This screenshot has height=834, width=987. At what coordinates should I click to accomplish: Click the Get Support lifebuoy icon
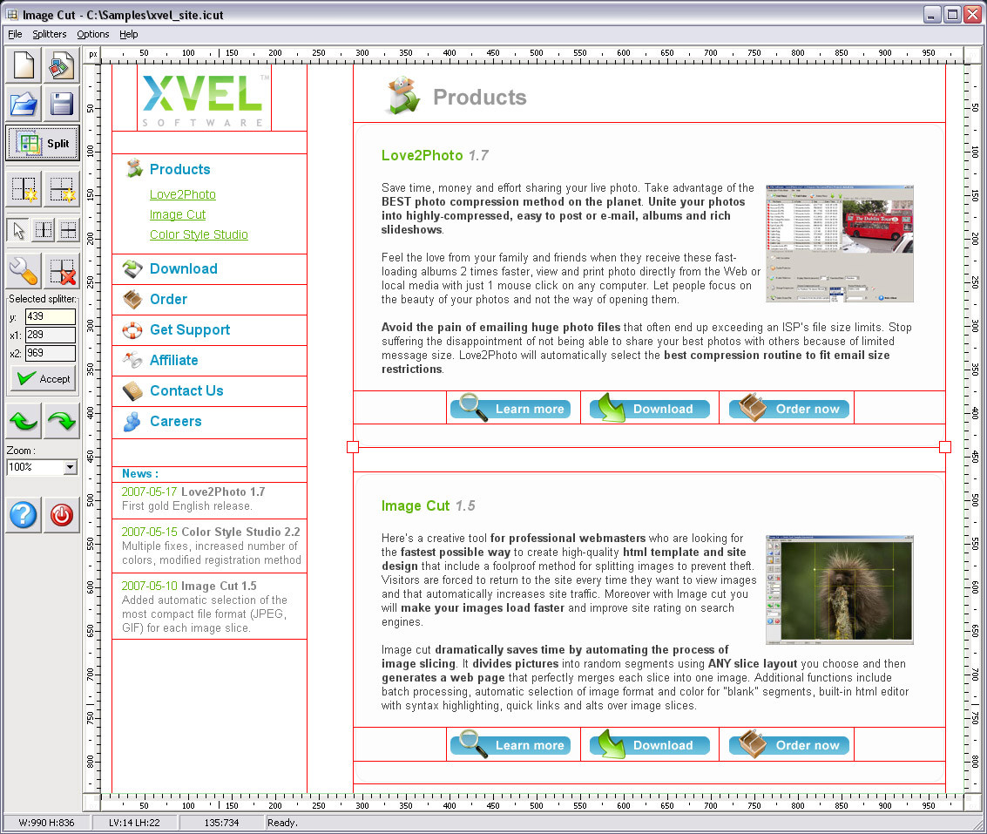(132, 330)
